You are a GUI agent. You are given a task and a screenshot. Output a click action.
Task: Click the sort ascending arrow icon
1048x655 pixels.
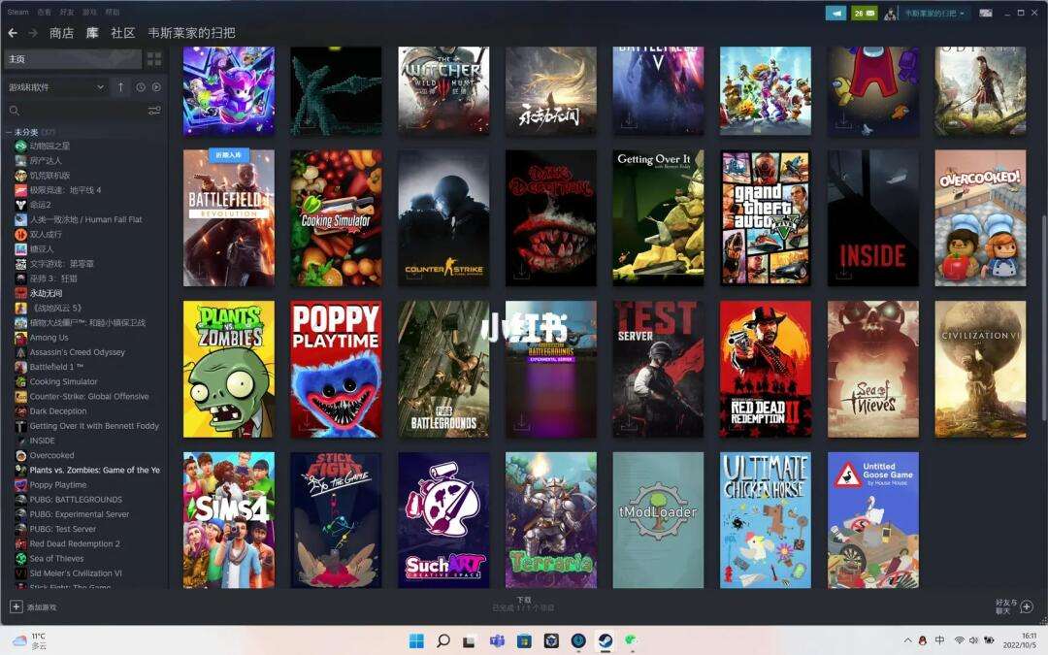point(121,87)
